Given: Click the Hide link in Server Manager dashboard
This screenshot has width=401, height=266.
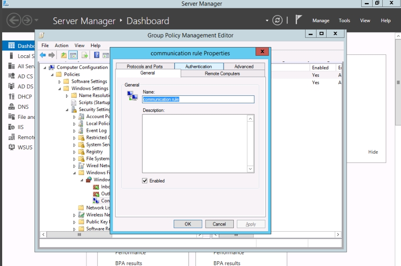Looking at the screenshot, I should click(373, 152).
